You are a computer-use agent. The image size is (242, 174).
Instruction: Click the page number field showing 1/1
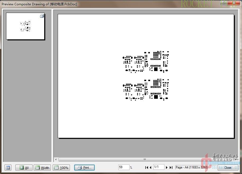(159, 167)
